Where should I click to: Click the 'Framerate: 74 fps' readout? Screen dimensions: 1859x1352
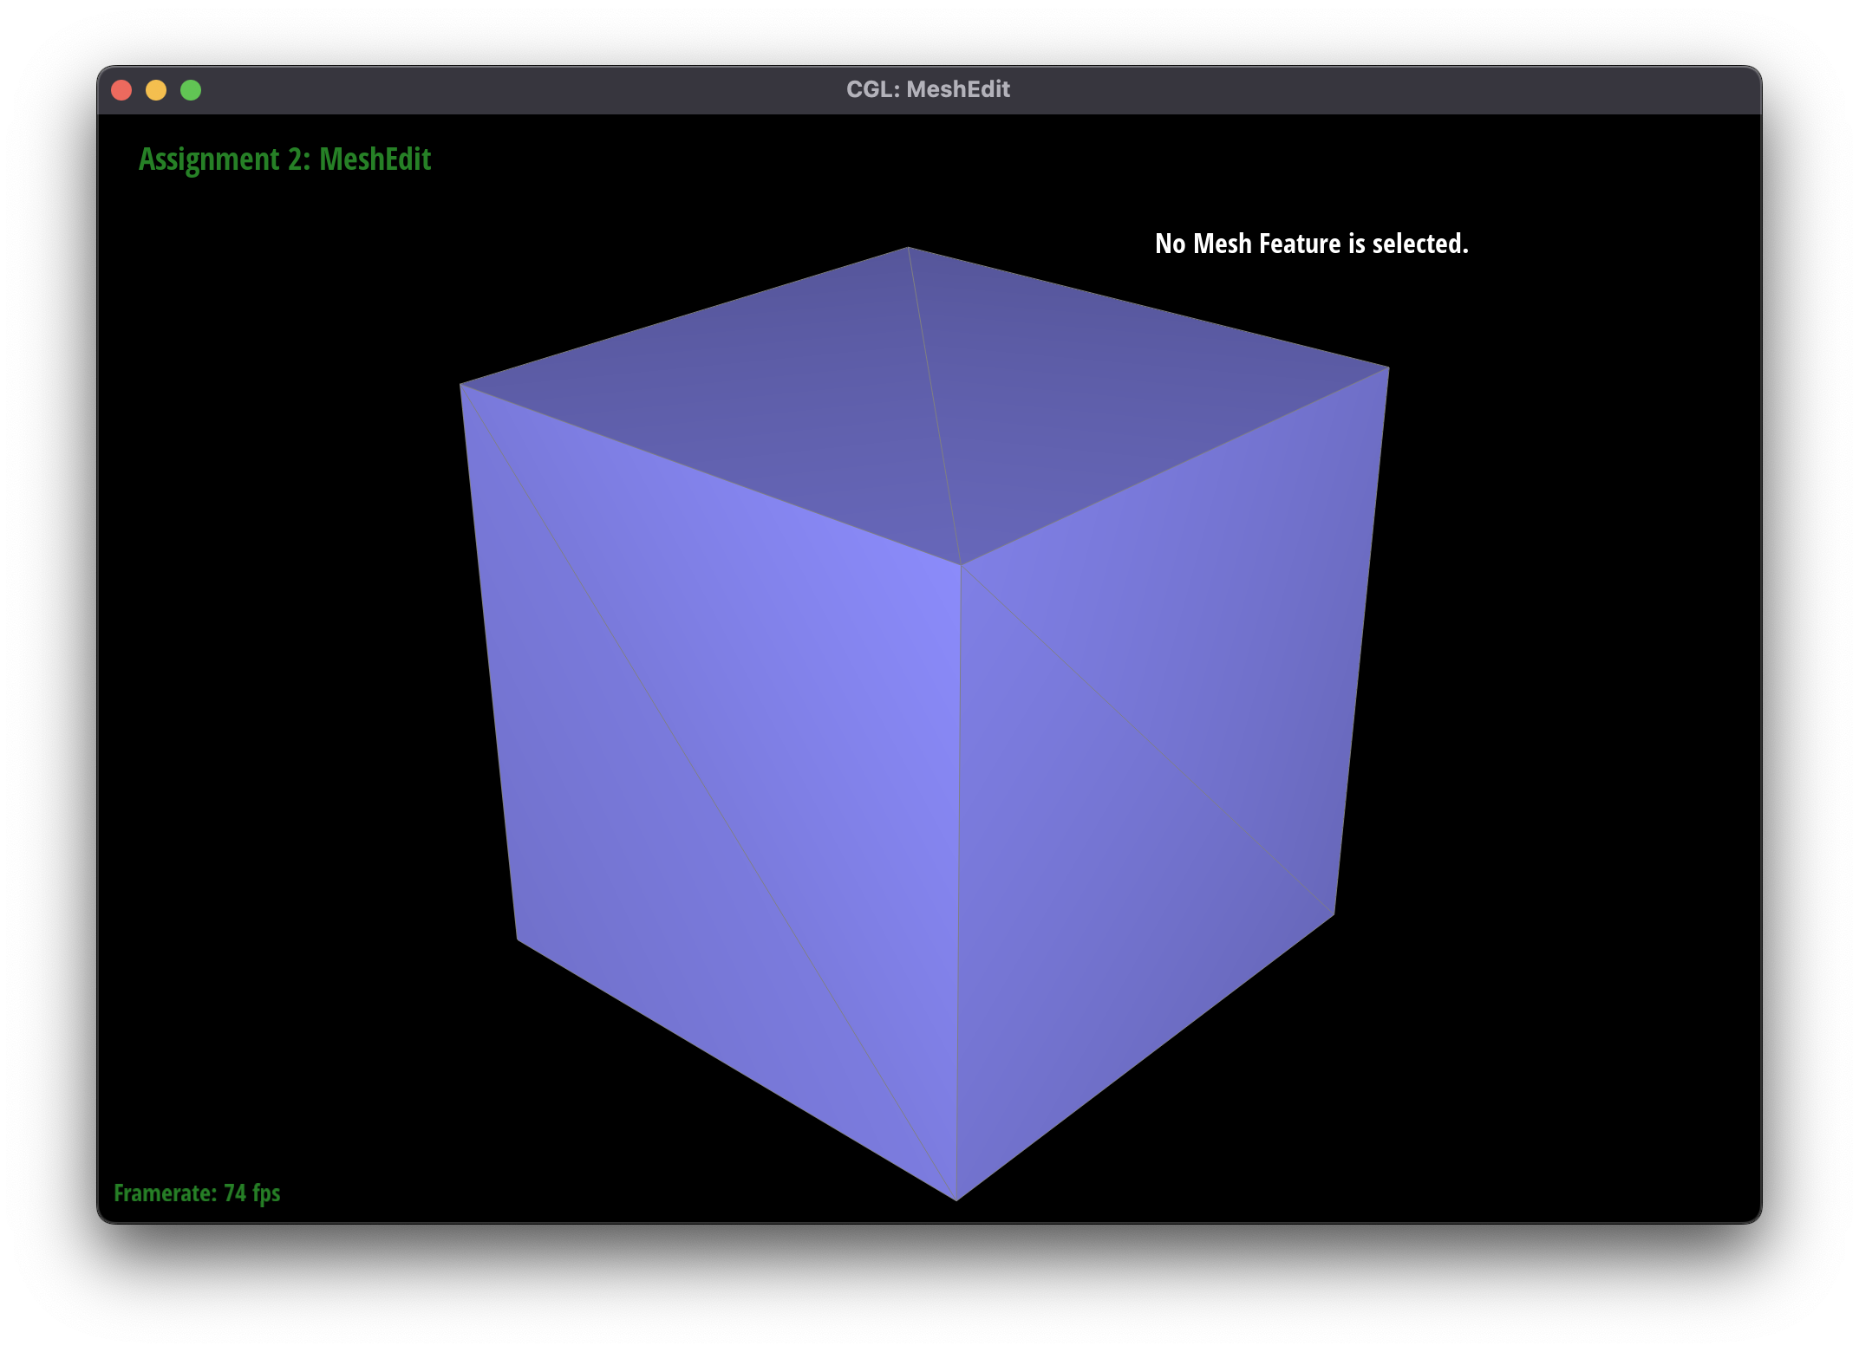click(x=197, y=1193)
